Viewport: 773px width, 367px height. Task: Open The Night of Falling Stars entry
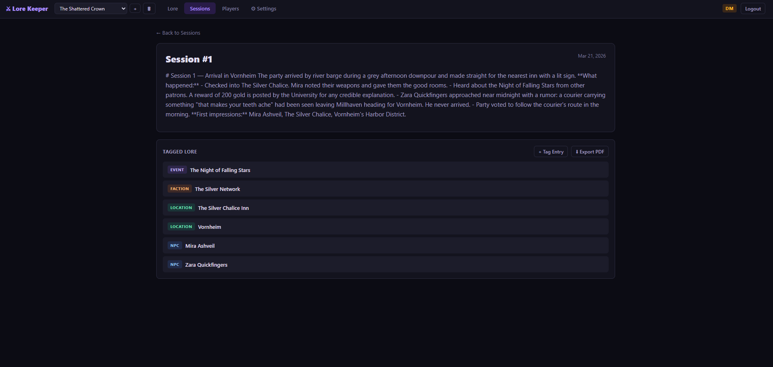click(220, 170)
